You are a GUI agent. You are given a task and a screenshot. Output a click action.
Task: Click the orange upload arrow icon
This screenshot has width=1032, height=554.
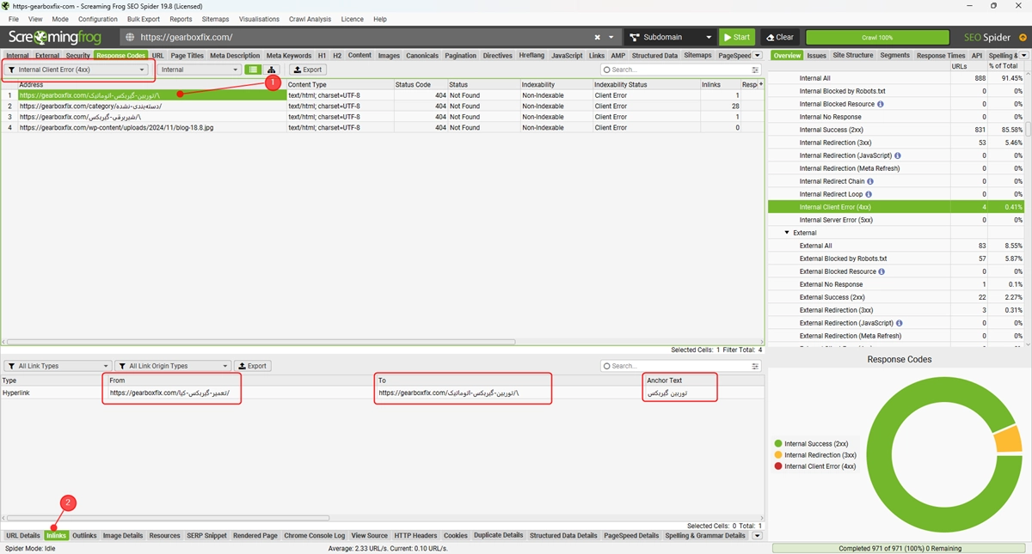pos(1022,37)
